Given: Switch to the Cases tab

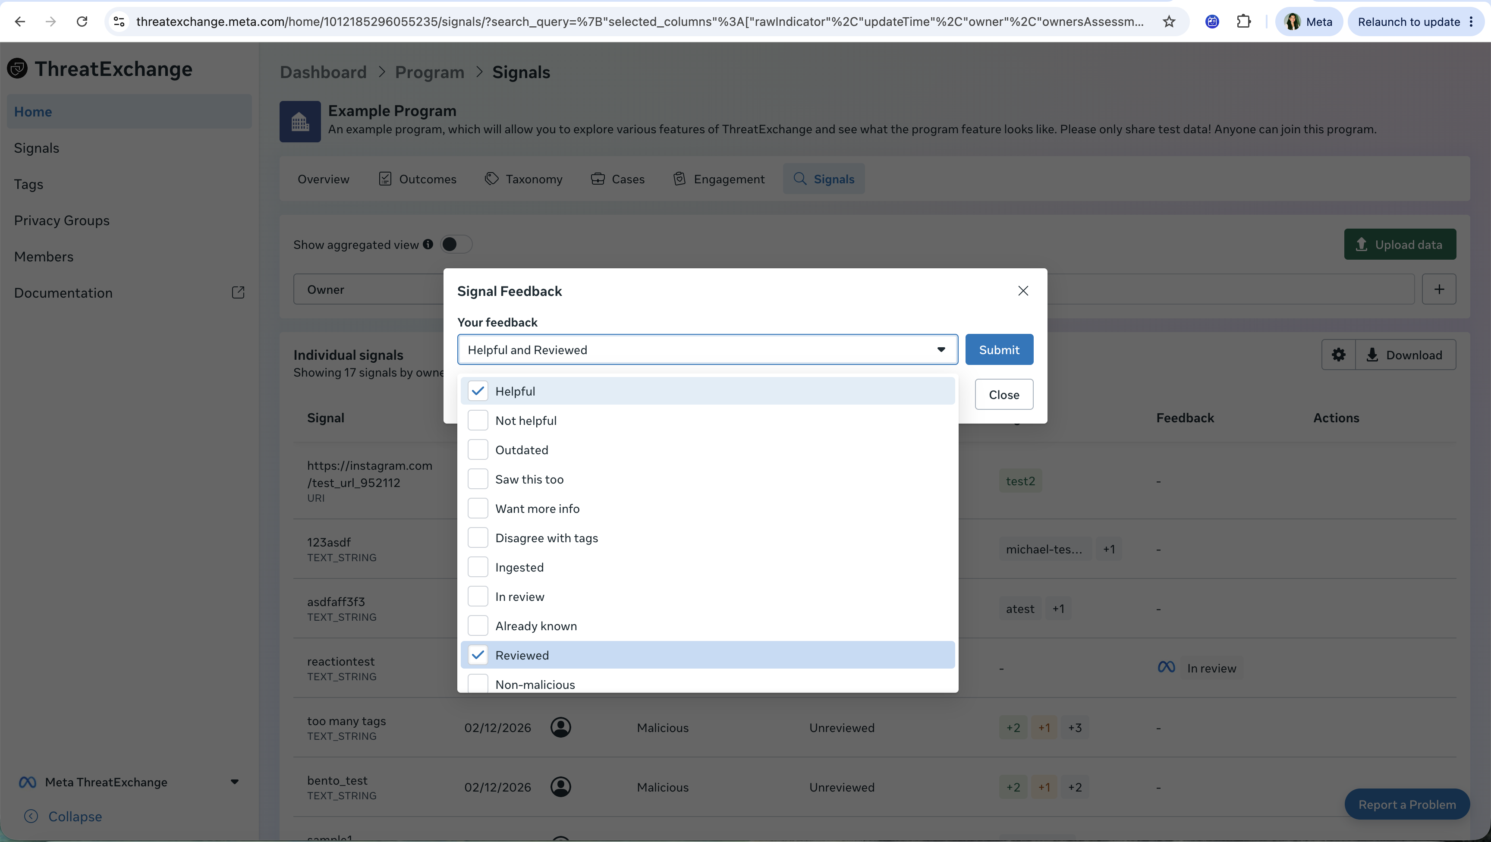Looking at the screenshot, I should (x=618, y=179).
